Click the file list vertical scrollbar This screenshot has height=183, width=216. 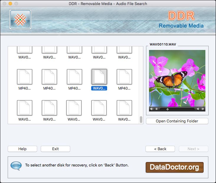(x=141, y=119)
